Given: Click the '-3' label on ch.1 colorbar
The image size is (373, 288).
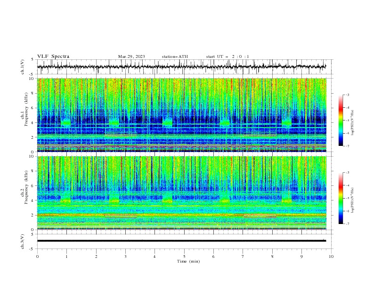Looking at the screenshot, I should [347, 95].
